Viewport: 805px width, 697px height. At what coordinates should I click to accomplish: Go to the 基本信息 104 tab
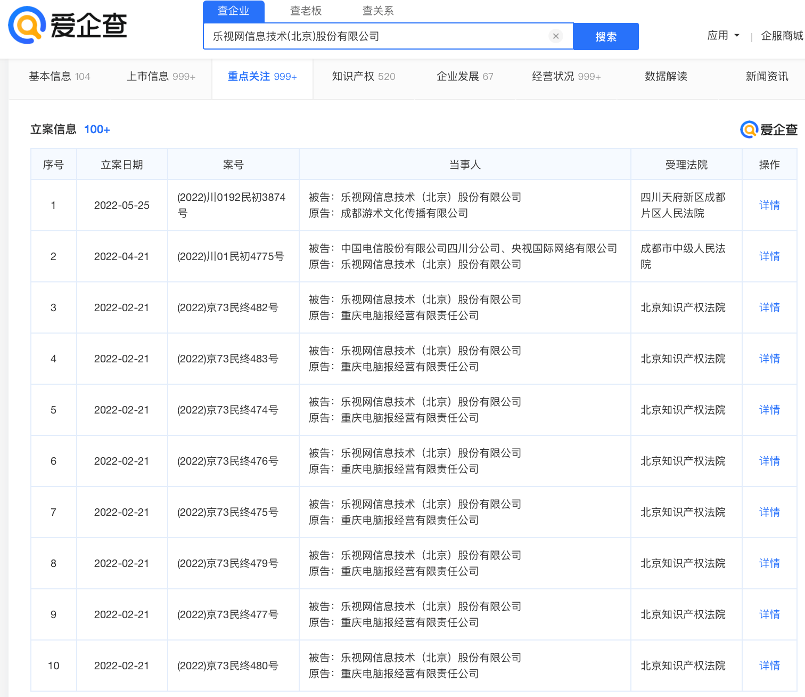[60, 77]
